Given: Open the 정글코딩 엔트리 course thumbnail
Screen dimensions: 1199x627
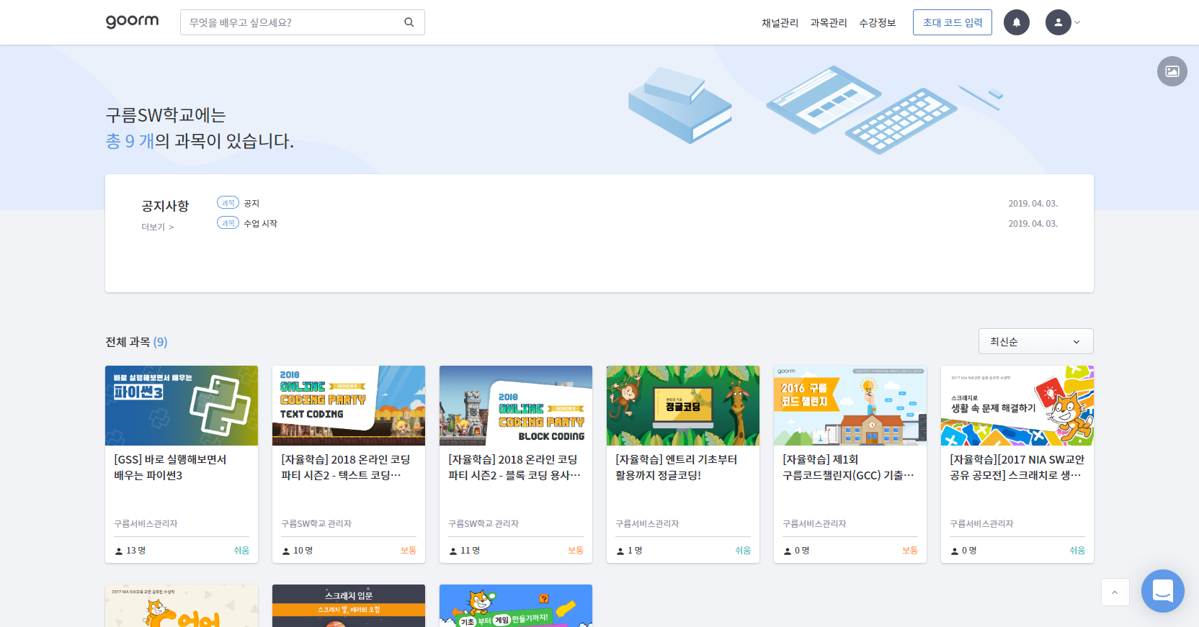Looking at the screenshot, I should point(682,405).
